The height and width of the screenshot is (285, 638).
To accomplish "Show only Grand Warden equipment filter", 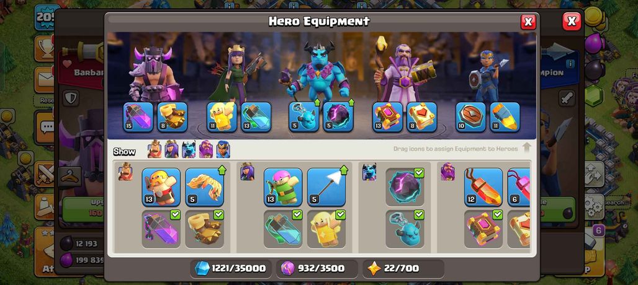I will click(206, 149).
